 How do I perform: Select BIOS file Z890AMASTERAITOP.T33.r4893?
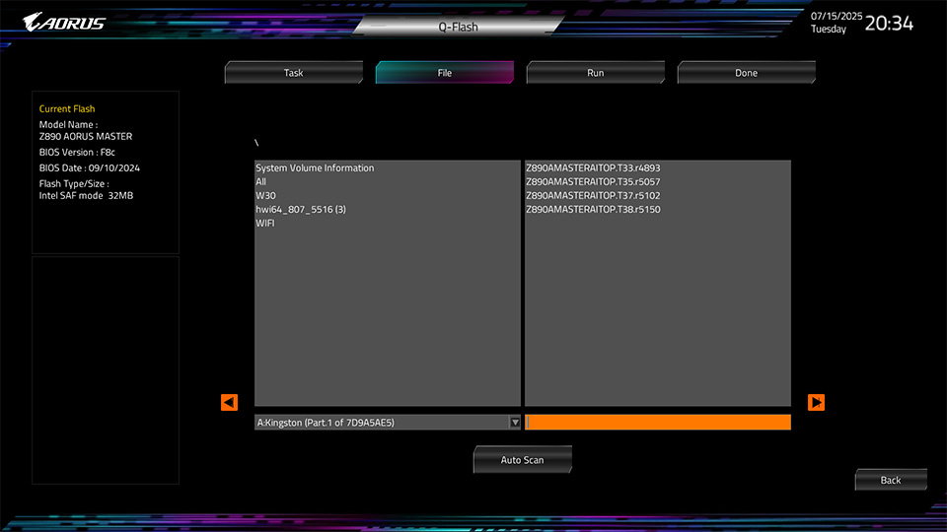(593, 168)
